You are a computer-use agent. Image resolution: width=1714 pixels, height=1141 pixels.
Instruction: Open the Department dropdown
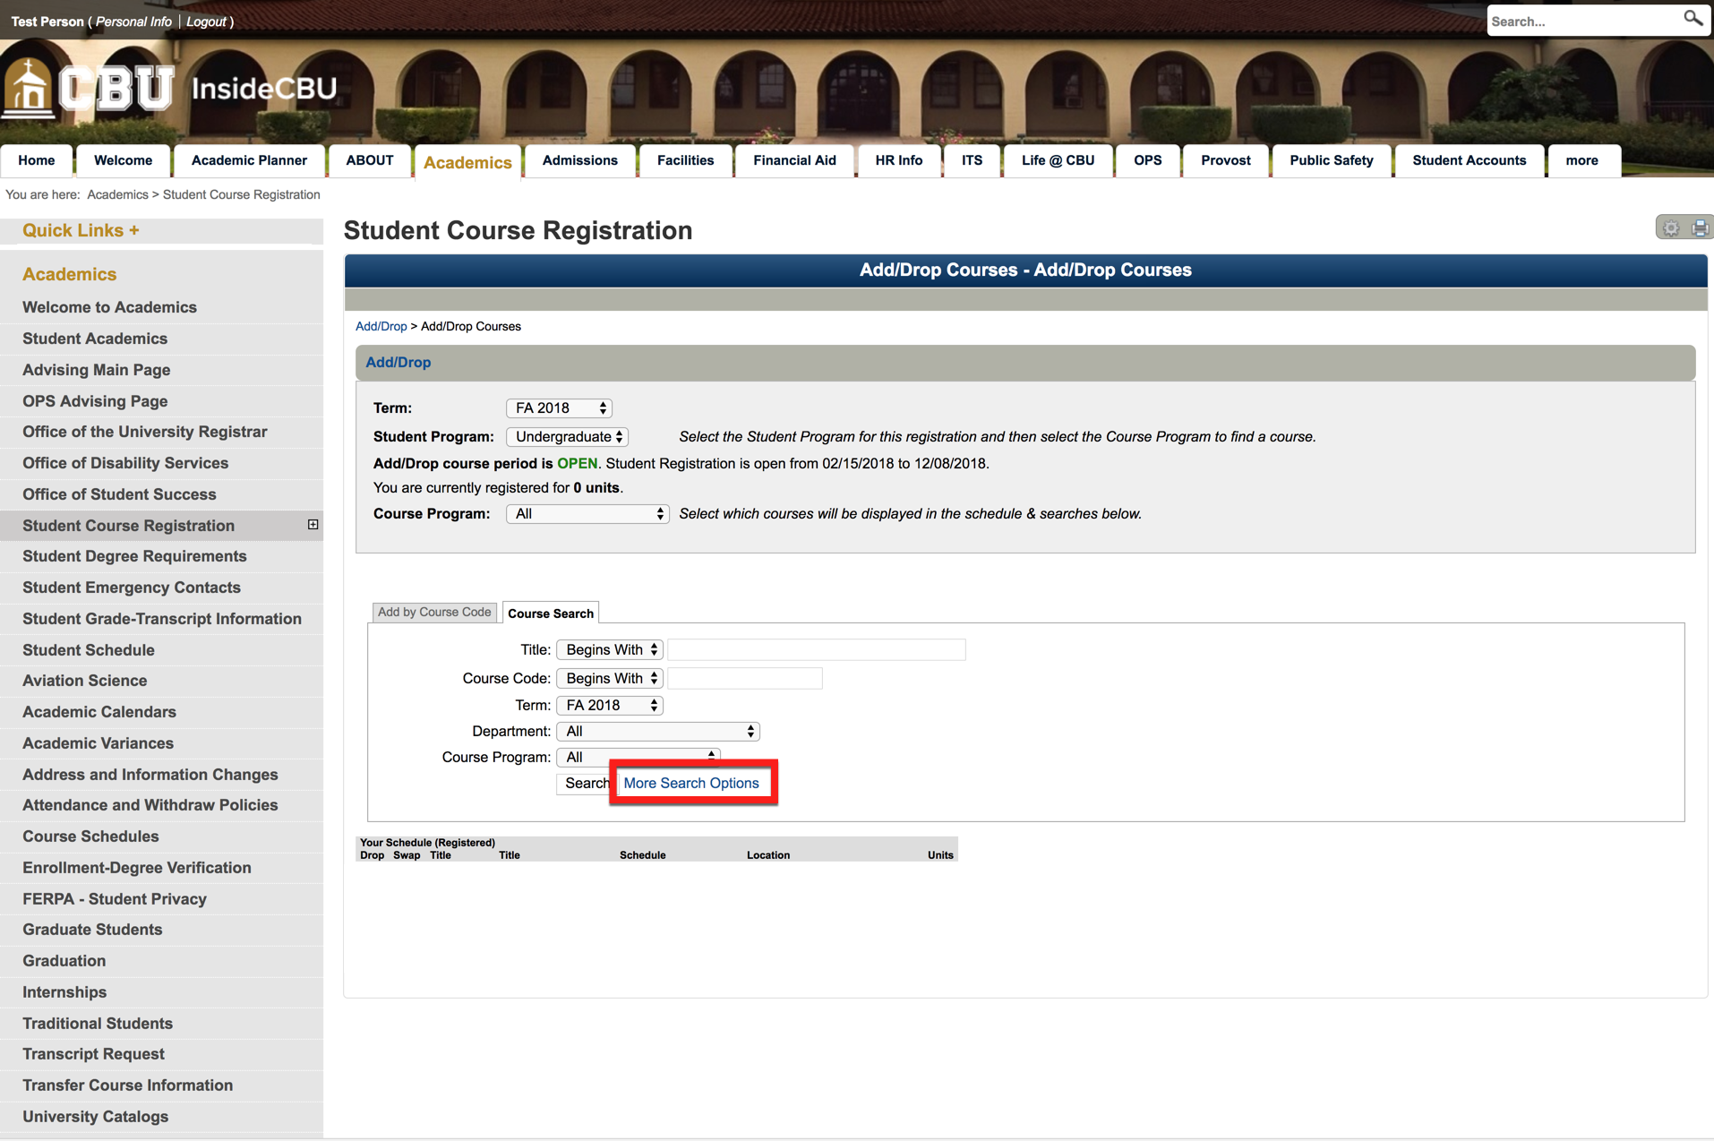coord(657,731)
